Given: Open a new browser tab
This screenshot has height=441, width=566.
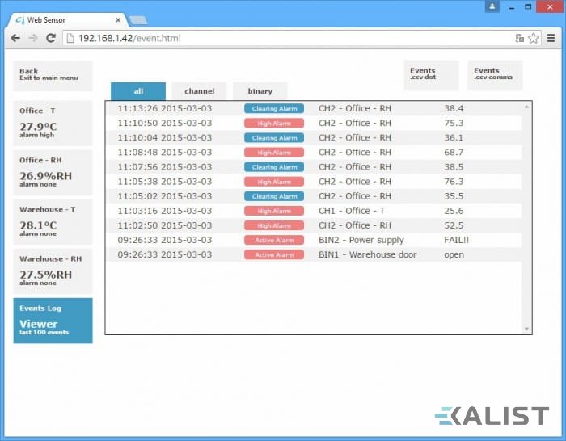Looking at the screenshot, I should click(x=138, y=20).
